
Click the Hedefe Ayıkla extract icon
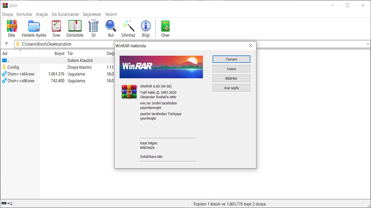(34, 27)
